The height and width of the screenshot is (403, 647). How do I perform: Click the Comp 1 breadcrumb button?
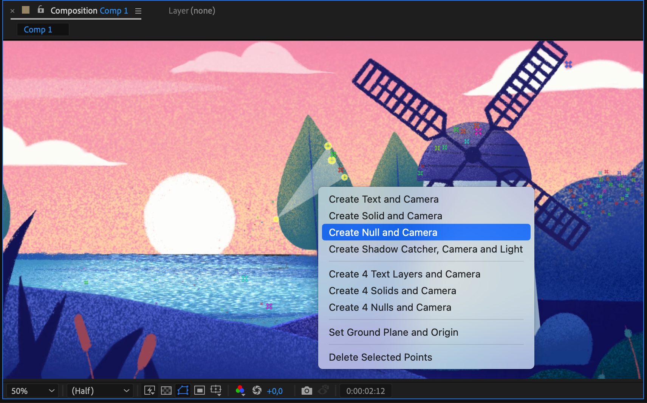[x=38, y=29]
